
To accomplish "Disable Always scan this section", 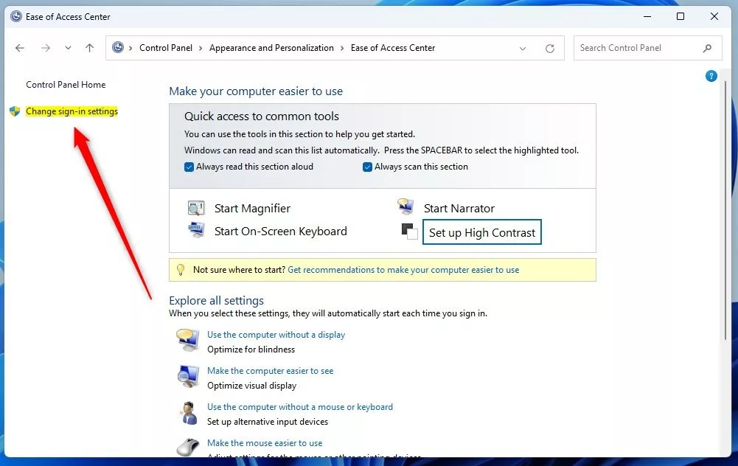I will 367,167.
